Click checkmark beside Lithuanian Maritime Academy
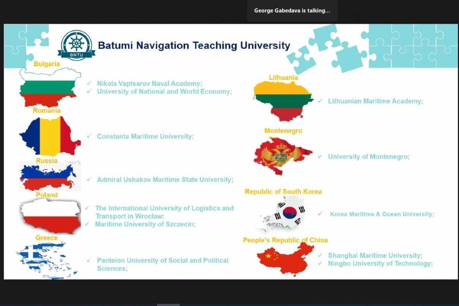Screen dimensions: 459x306 click(x=320, y=101)
